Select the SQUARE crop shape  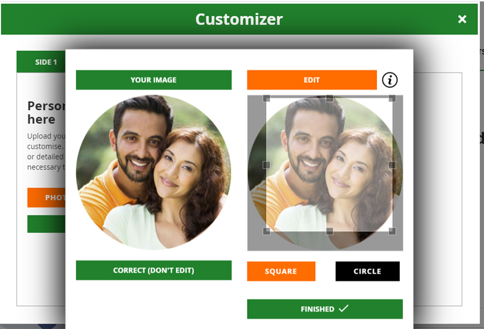[281, 272]
